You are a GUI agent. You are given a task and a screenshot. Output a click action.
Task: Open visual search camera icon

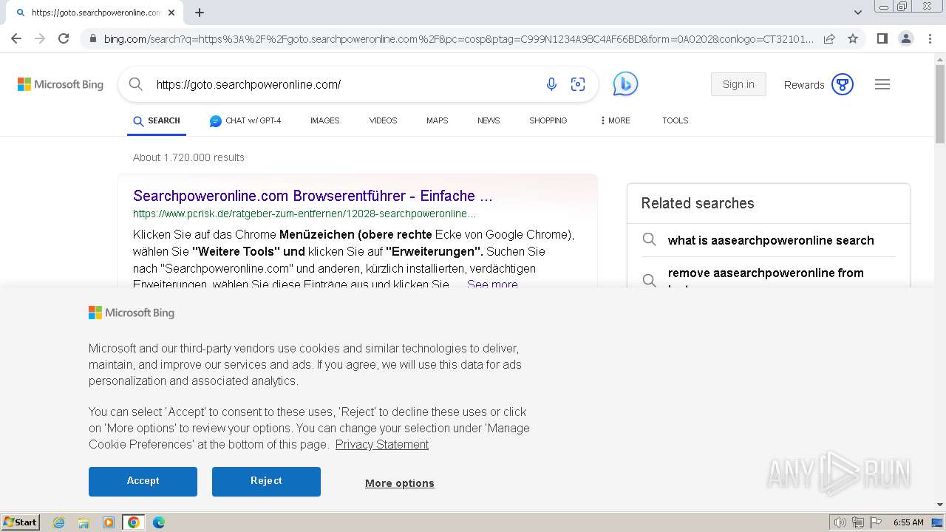(x=578, y=84)
